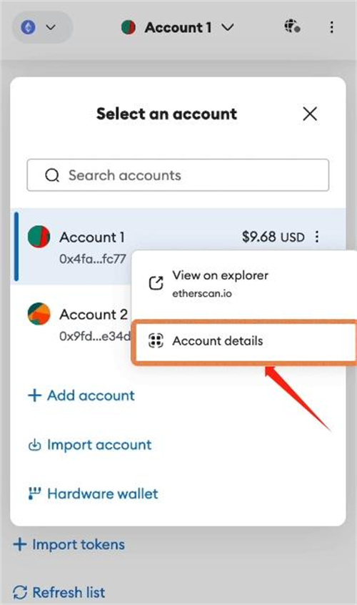
Task: Click the Refresh list icon
Action: [20, 592]
